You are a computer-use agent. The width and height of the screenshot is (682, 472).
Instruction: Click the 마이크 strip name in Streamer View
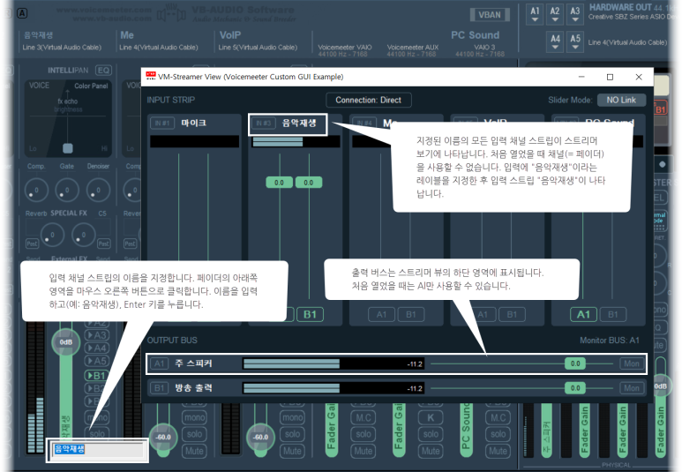click(x=193, y=124)
